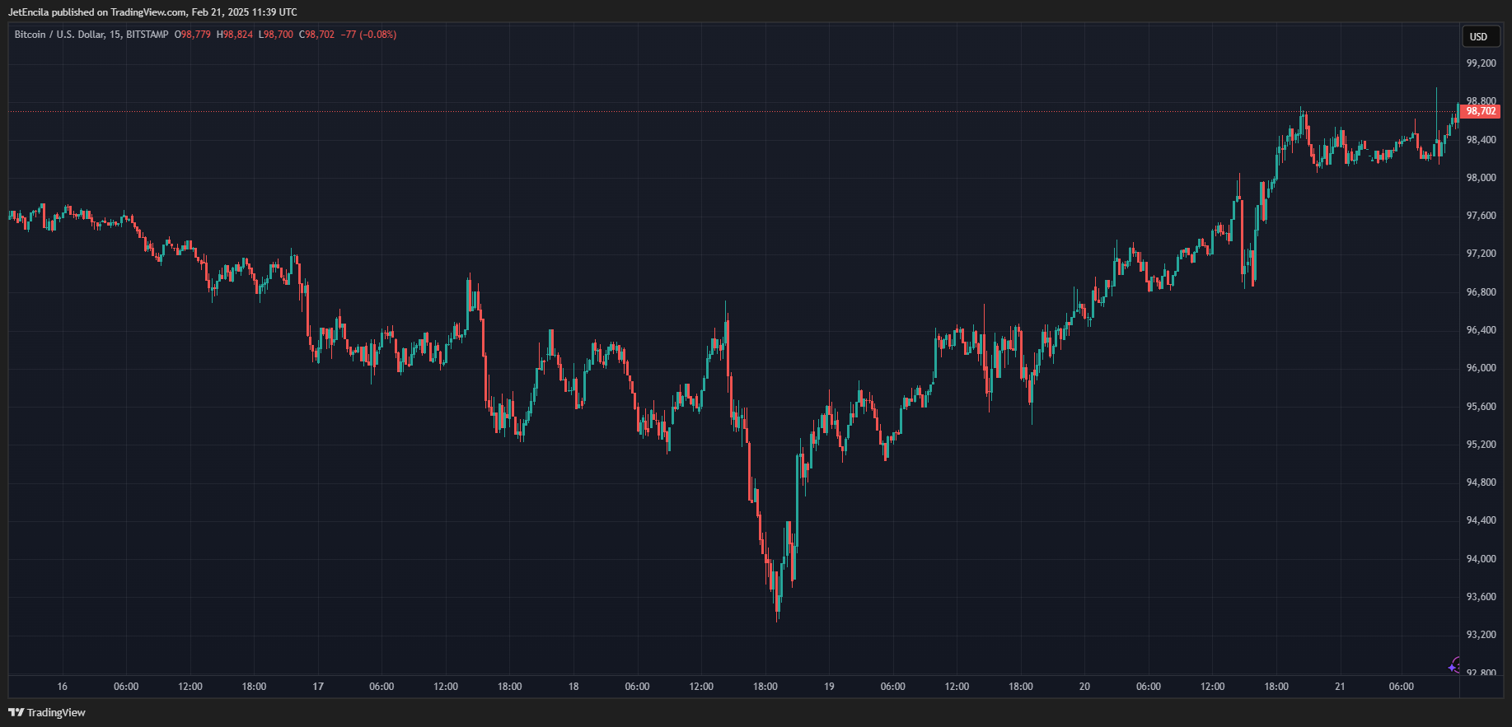This screenshot has width=1512, height=727.
Task: Click the 93,200 price axis label
Action: [x=1480, y=635]
